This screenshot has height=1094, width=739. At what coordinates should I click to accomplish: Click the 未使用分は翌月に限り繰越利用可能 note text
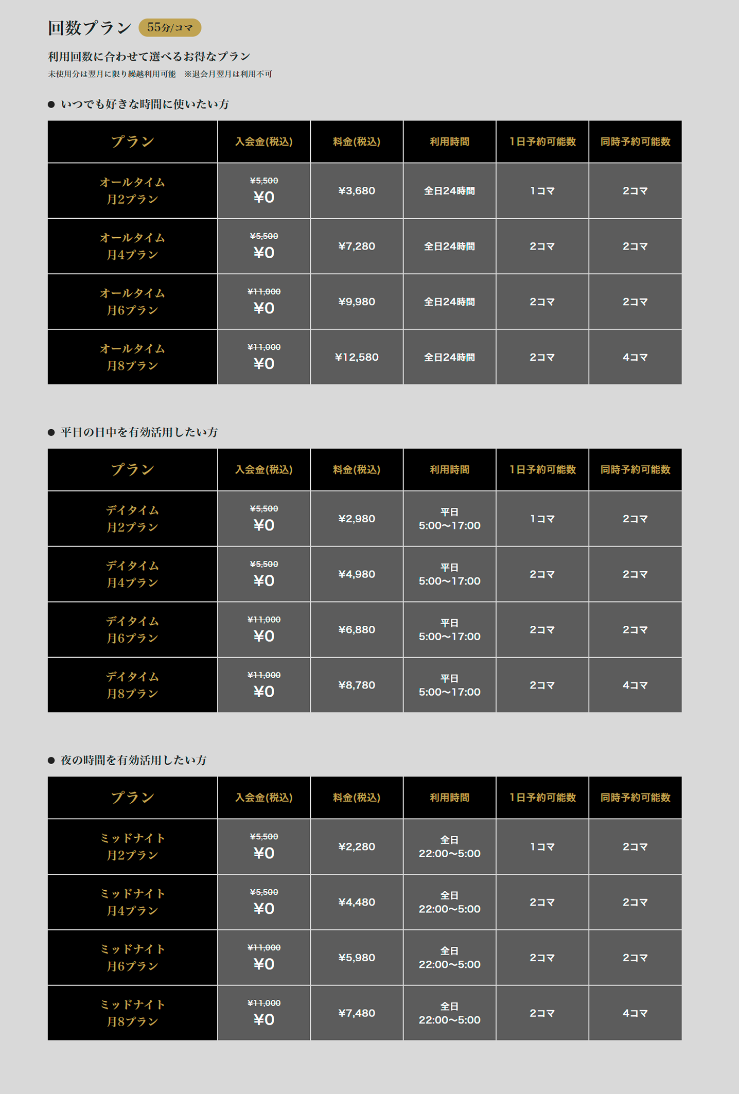[x=112, y=74]
